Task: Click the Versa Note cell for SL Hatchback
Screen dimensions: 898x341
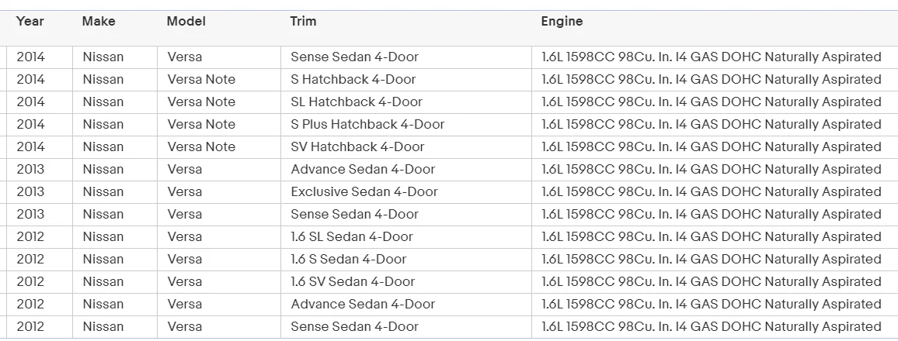Action: [x=201, y=102]
